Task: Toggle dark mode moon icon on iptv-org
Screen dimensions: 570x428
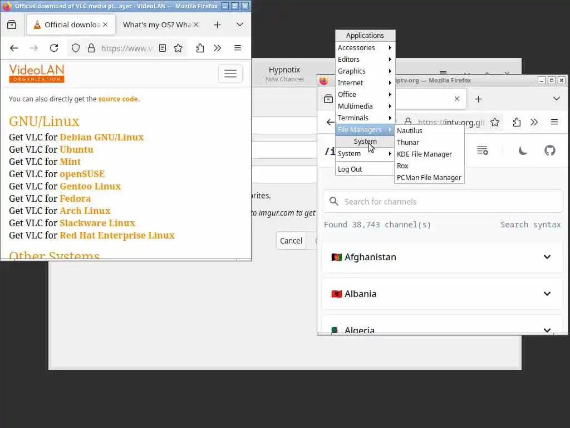Action: [x=522, y=150]
